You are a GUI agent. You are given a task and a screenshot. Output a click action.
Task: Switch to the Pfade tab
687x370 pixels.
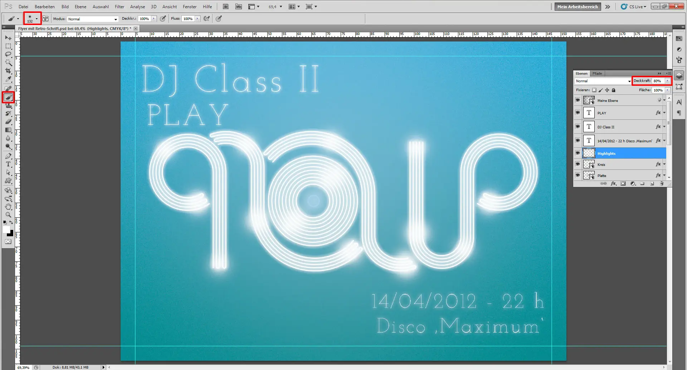[x=597, y=73]
